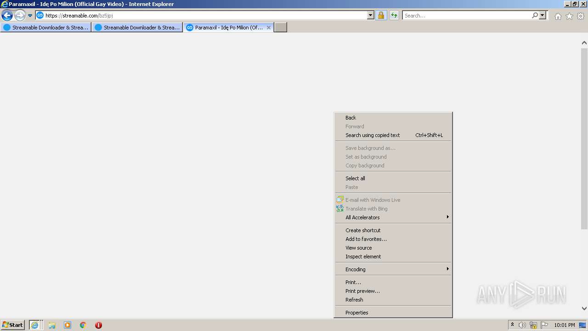Screen dimensions: 588x331
Task: Open the Home icon
Action: pos(558,16)
